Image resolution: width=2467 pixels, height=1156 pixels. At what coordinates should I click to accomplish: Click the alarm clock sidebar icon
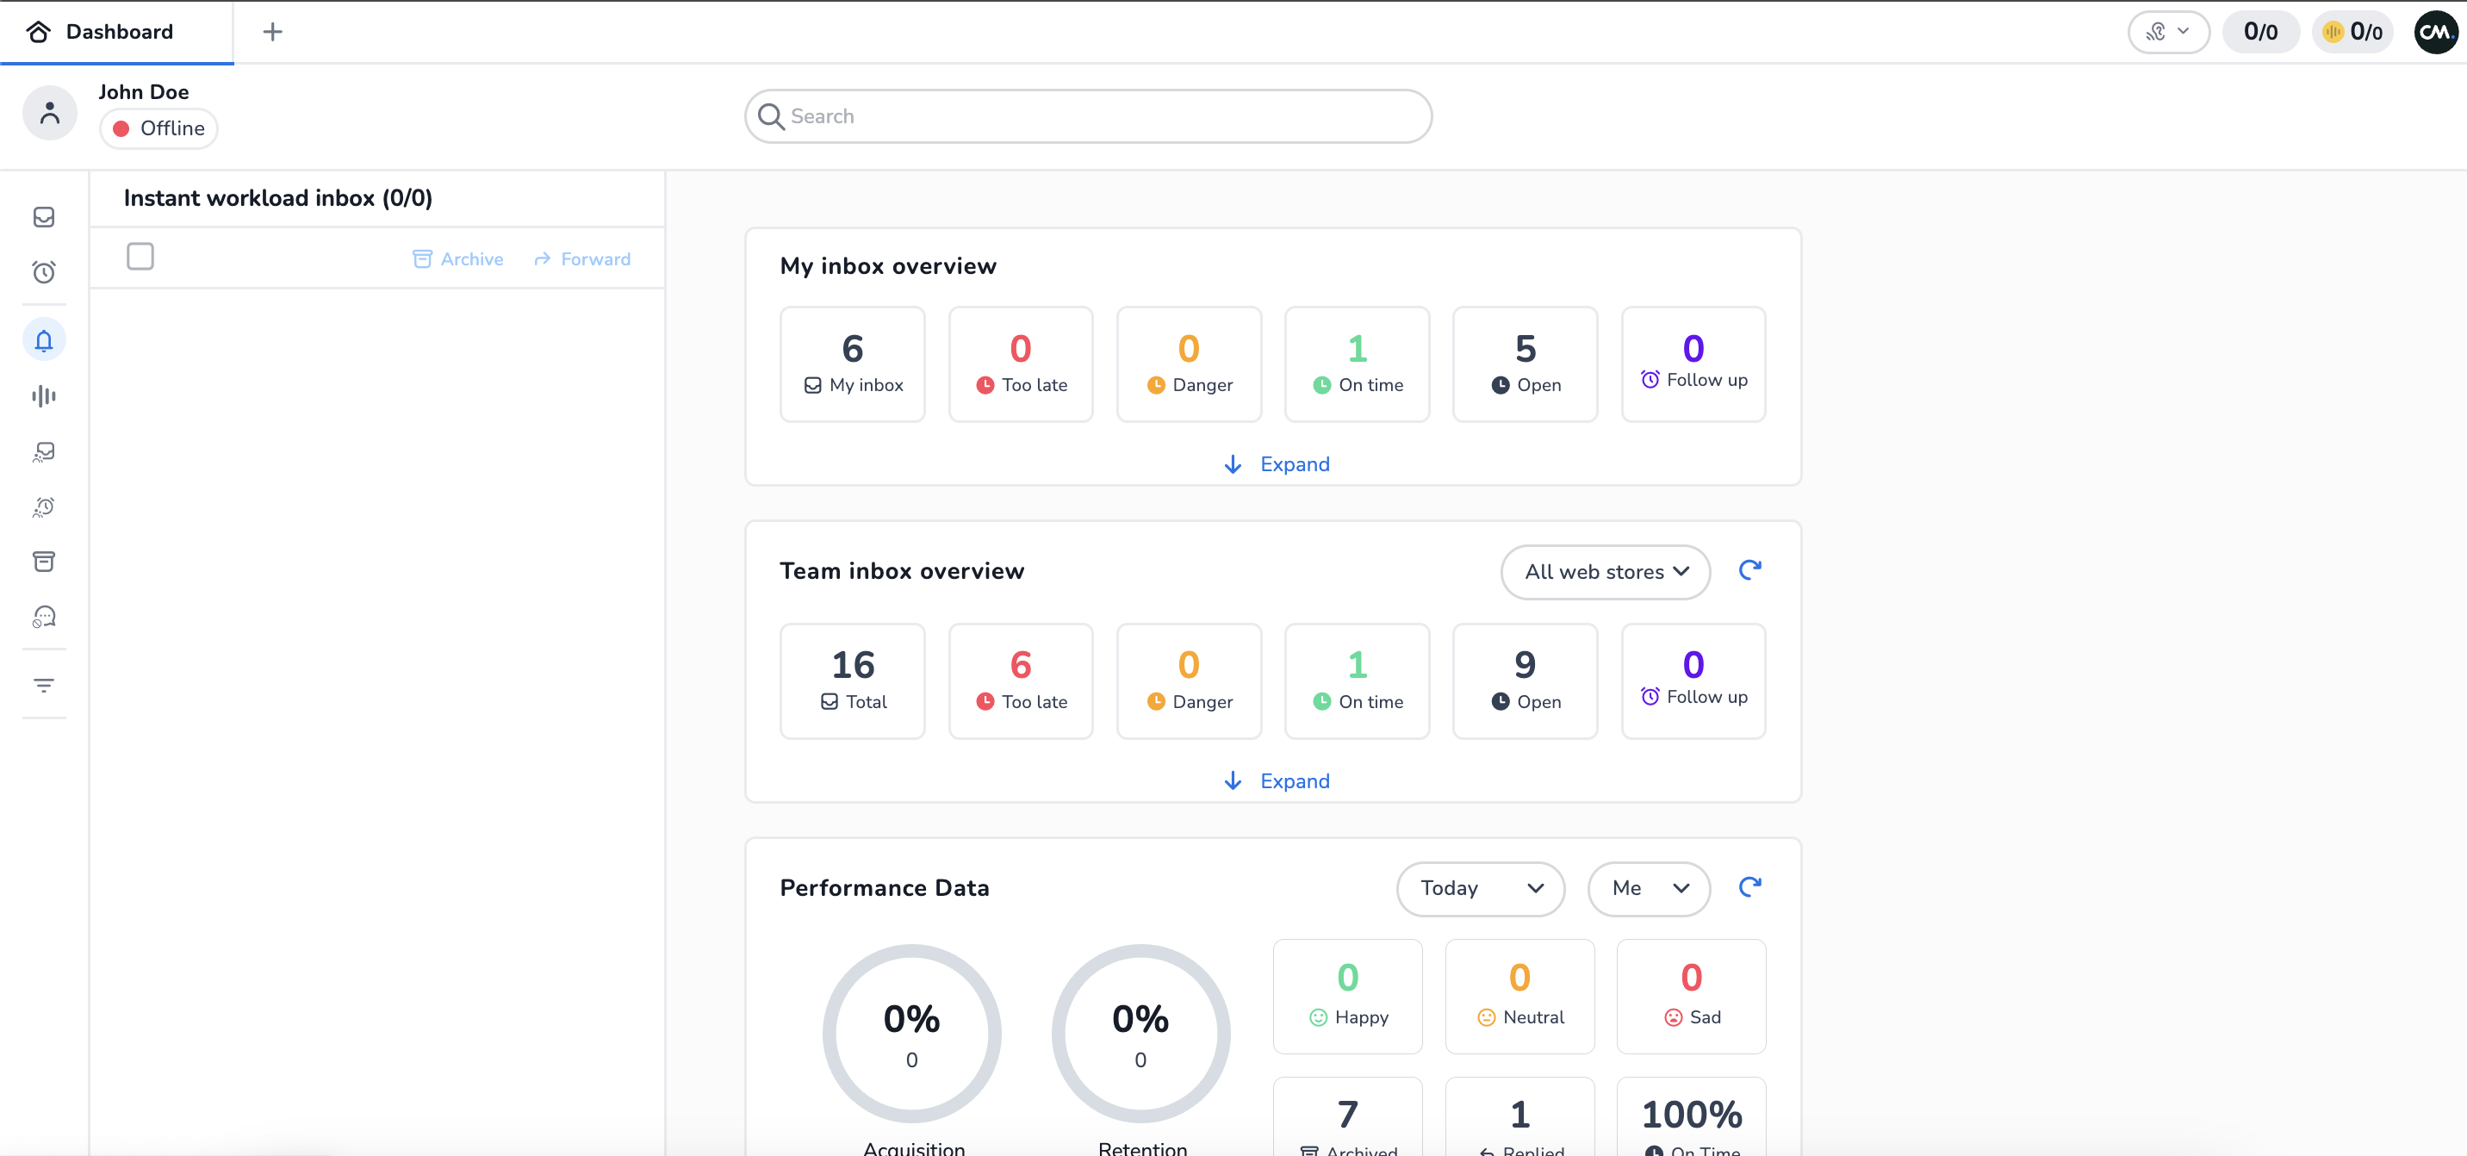point(44,273)
